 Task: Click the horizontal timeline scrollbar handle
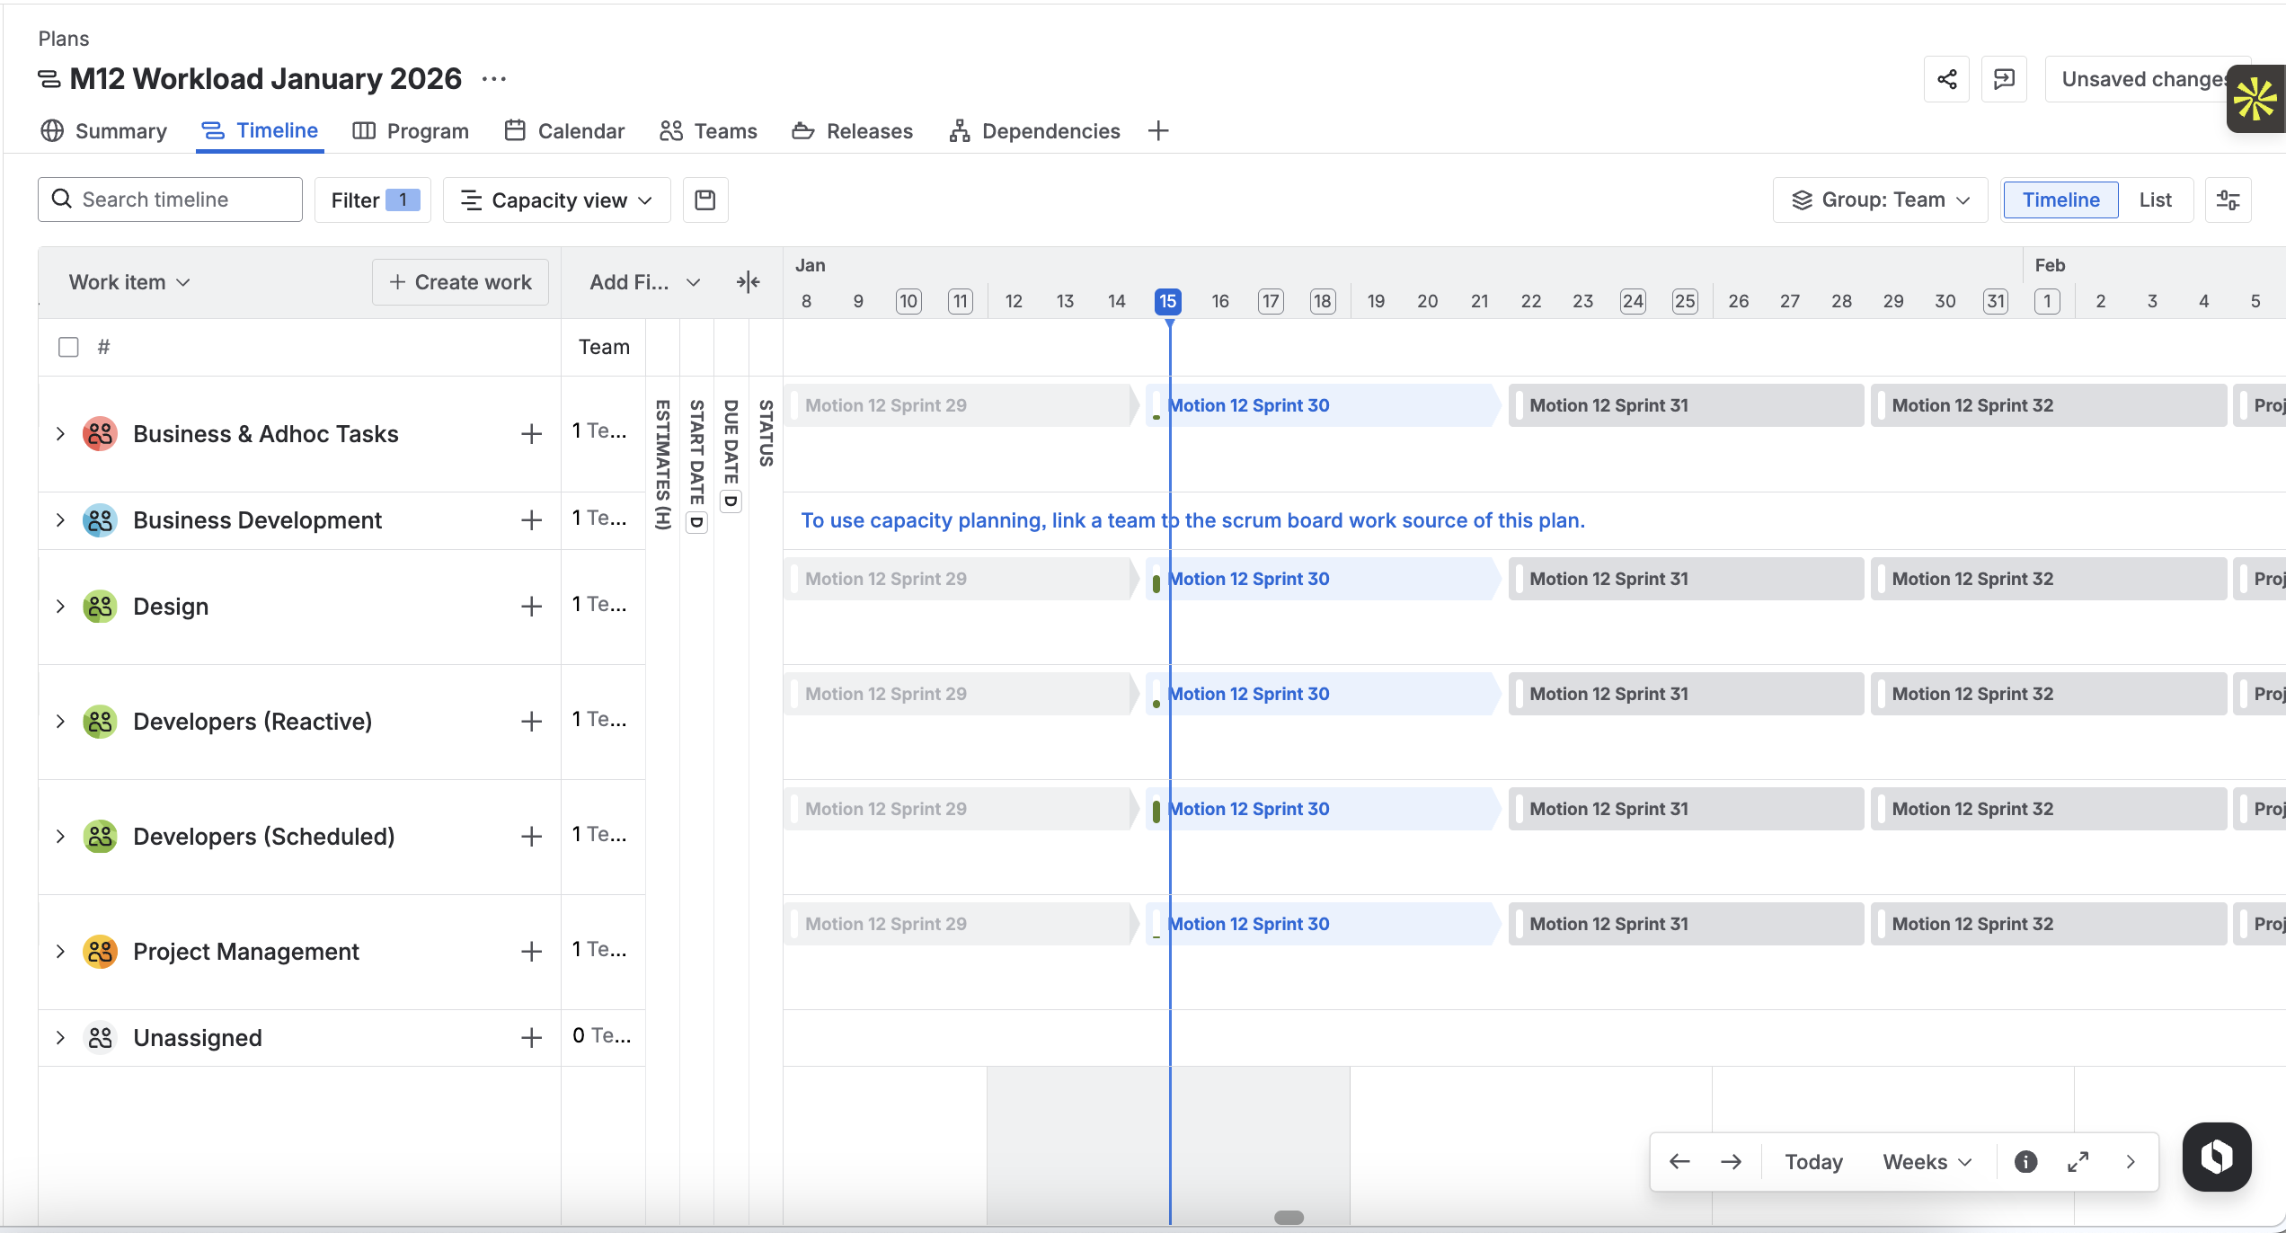click(1289, 1217)
